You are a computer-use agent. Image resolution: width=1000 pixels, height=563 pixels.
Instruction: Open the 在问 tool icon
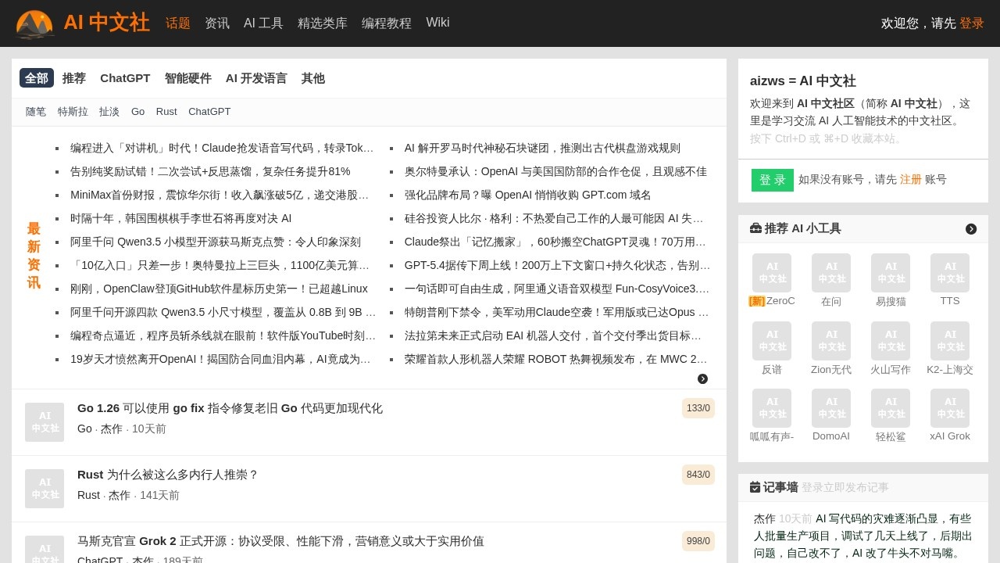(831, 272)
